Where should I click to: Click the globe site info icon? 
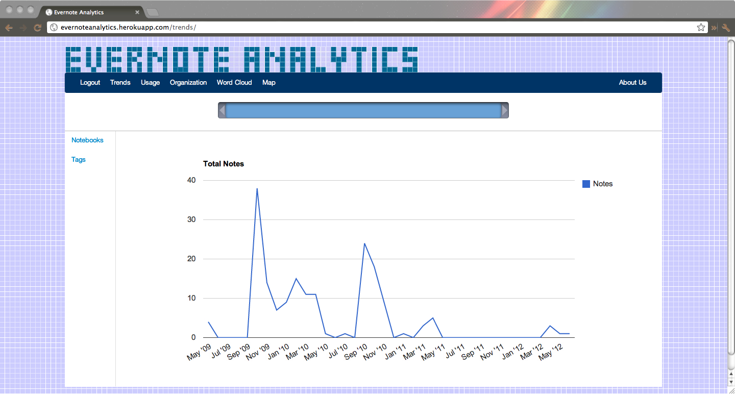[54, 28]
